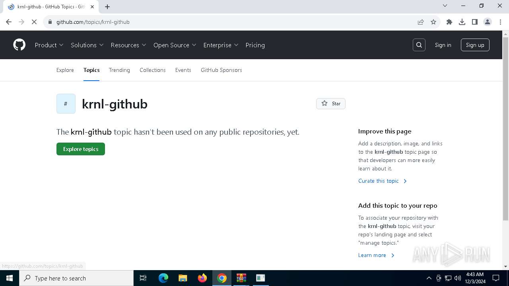The height and width of the screenshot is (286, 509).
Task: Click the hashtag topic icon
Action: click(66, 104)
